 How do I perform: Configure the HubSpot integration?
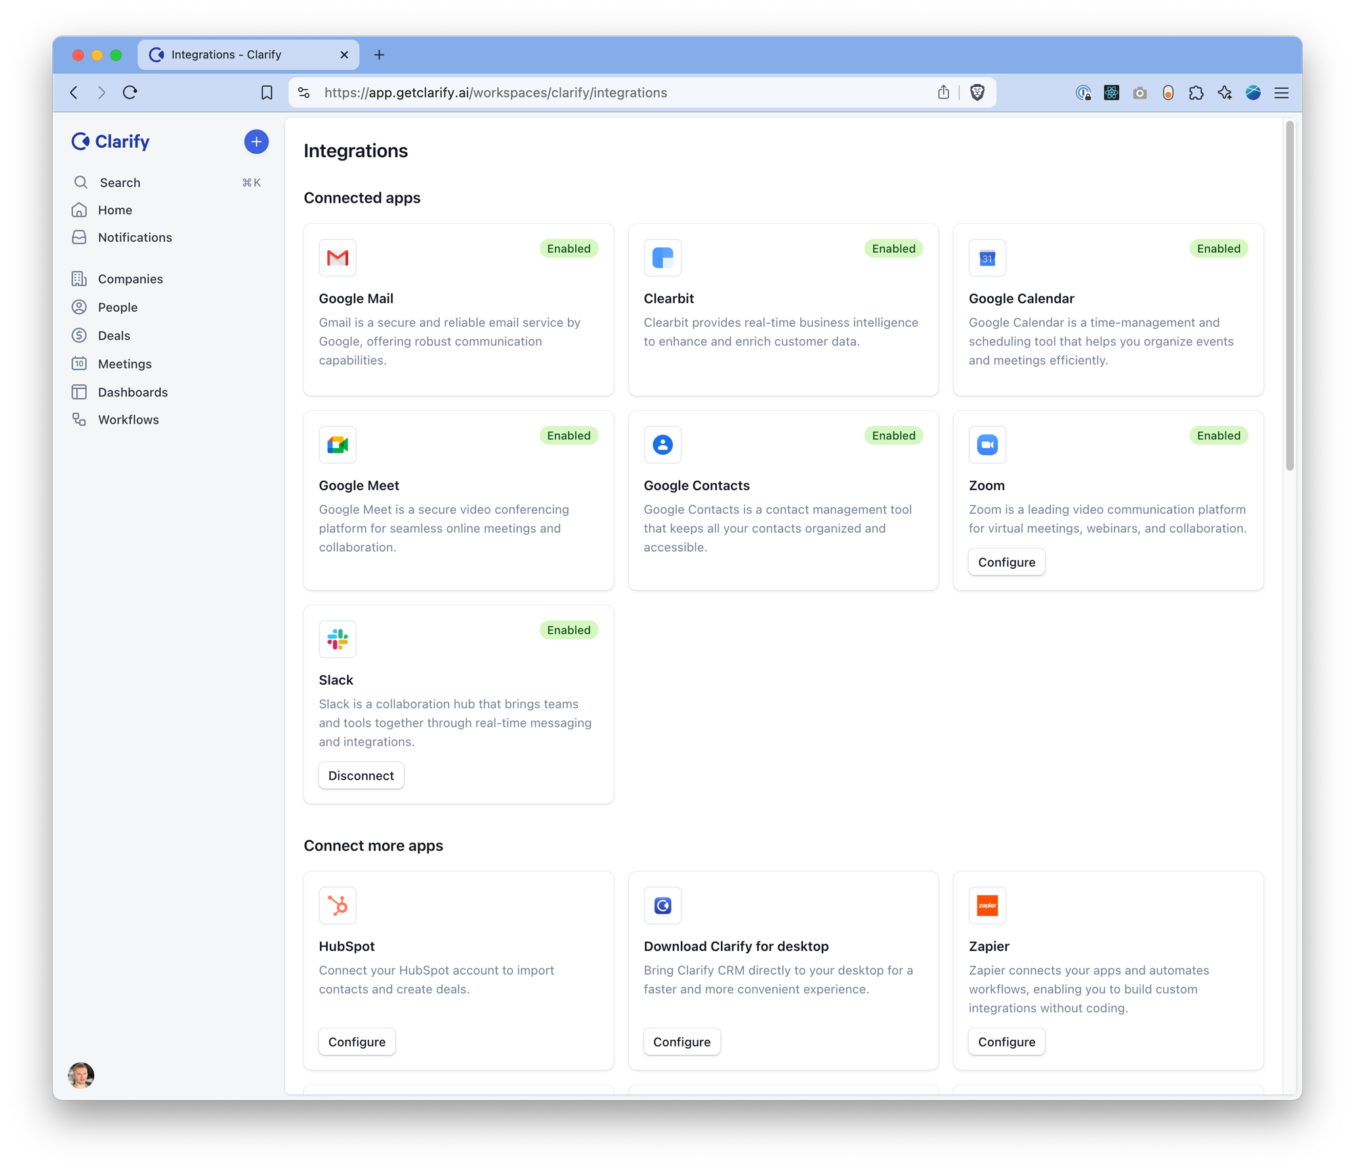click(x=357, y=1042)
